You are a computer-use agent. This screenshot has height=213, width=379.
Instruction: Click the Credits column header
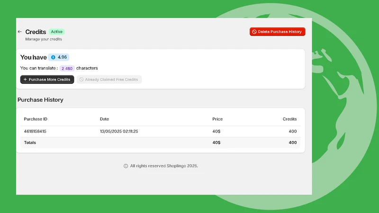click(x=289, y=119)
